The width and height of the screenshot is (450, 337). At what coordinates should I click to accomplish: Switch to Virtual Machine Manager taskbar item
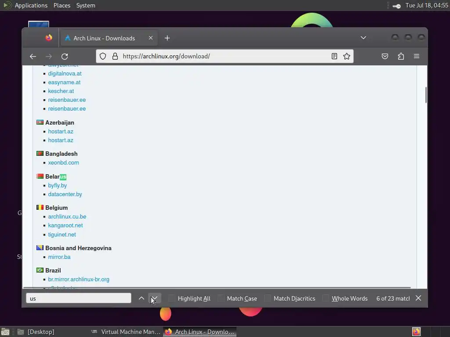coord(125,332)
